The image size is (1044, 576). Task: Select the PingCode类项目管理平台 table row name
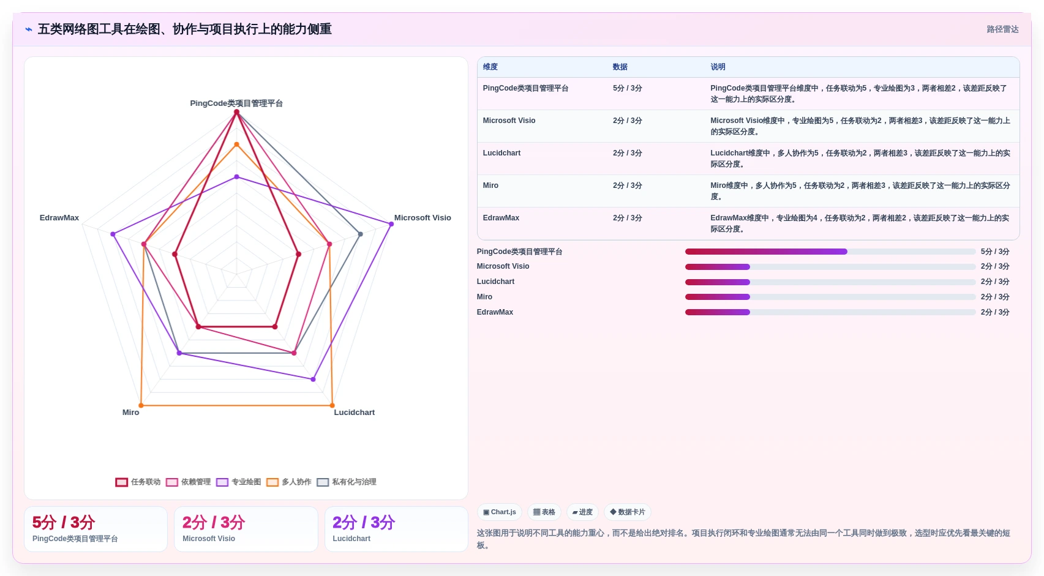pos(525,89)
